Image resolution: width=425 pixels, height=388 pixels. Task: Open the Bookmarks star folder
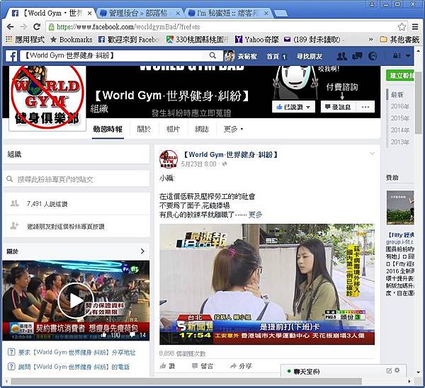(x=72, y=40)
